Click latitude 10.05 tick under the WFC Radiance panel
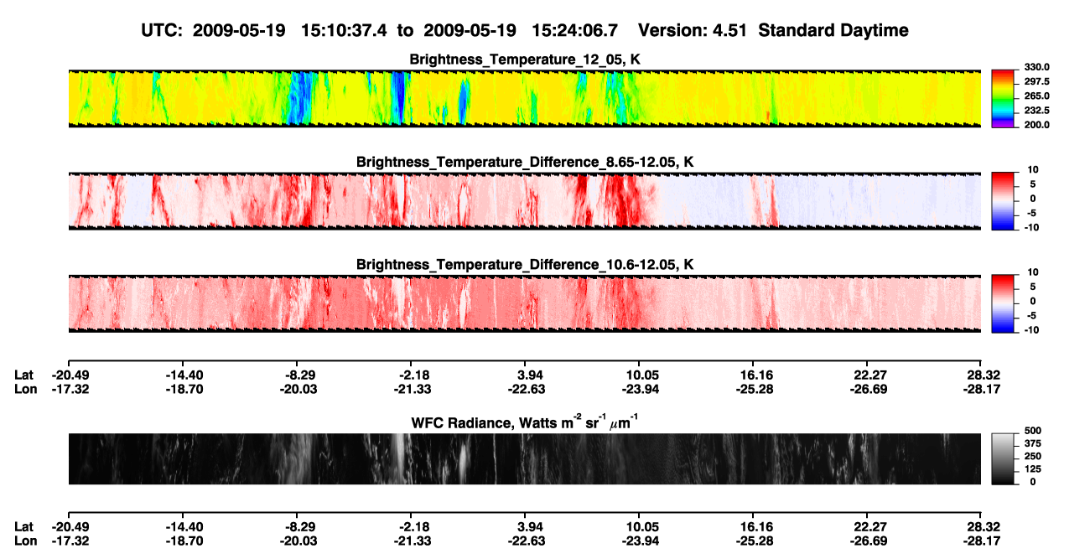Viewport: 1090px width, 559px height. point(639,526)
